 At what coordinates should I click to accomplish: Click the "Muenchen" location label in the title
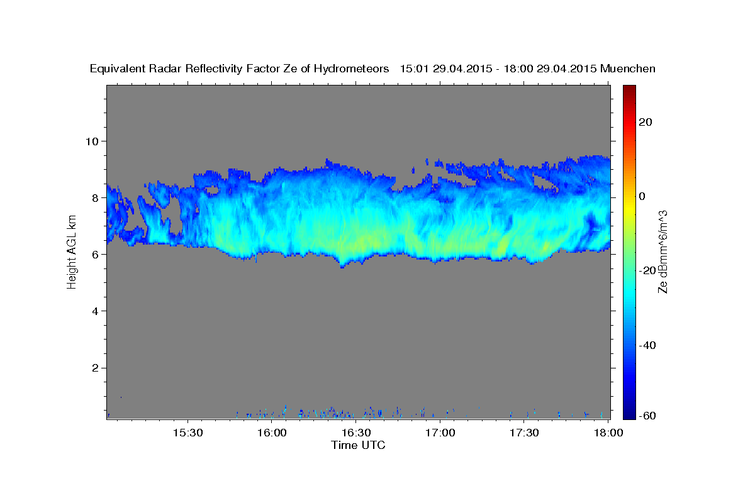pos(628,69)
